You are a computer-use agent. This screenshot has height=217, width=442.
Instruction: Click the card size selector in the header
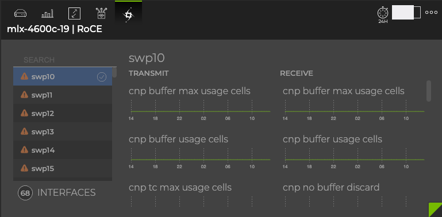coord(406,13)
